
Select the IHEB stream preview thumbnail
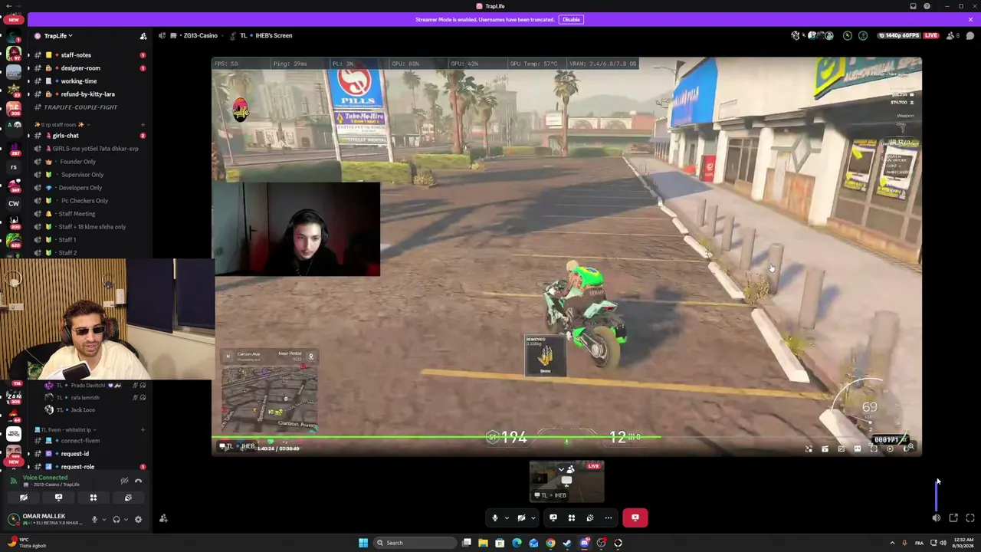point(567,481)
